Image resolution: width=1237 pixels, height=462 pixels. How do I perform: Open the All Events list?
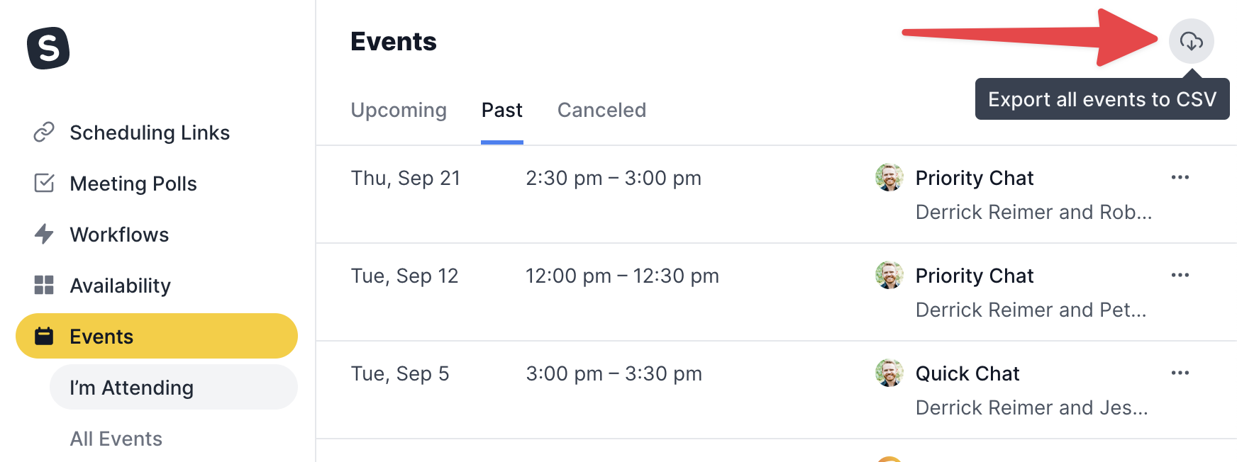click(x=116, y=439)
